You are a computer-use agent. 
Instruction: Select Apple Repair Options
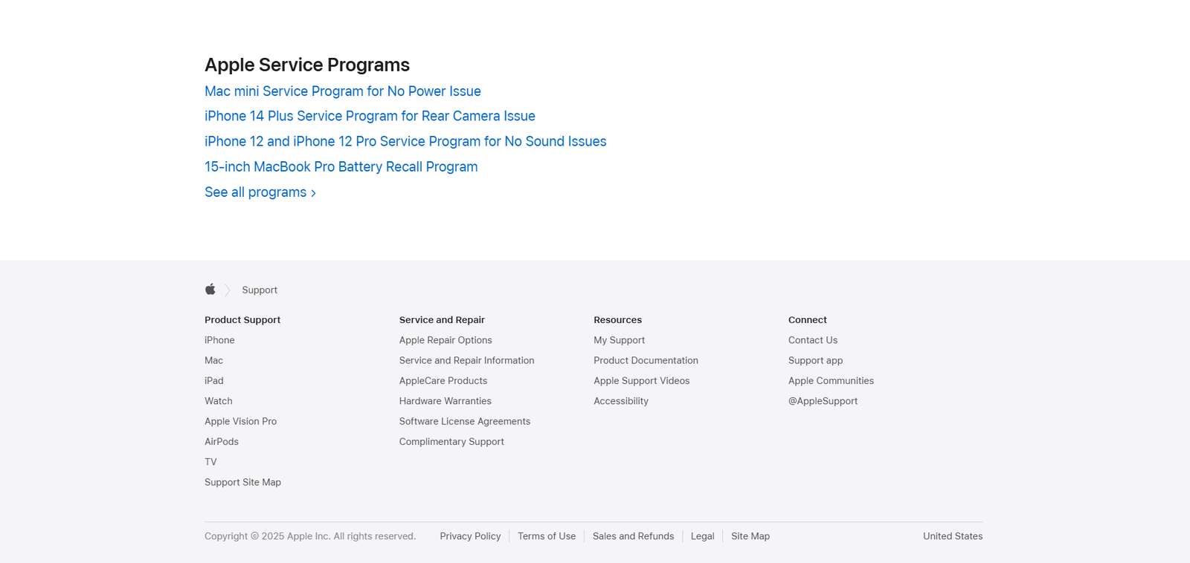point(446,340)
